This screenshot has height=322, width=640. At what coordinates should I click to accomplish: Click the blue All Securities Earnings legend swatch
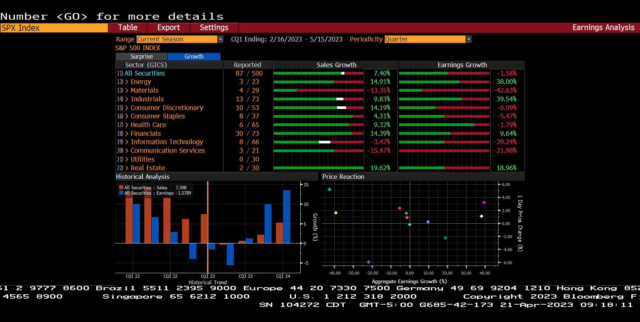121,193
